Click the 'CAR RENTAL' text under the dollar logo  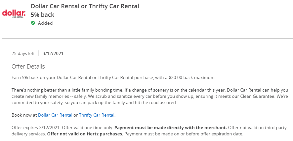(x=18, y=17)
